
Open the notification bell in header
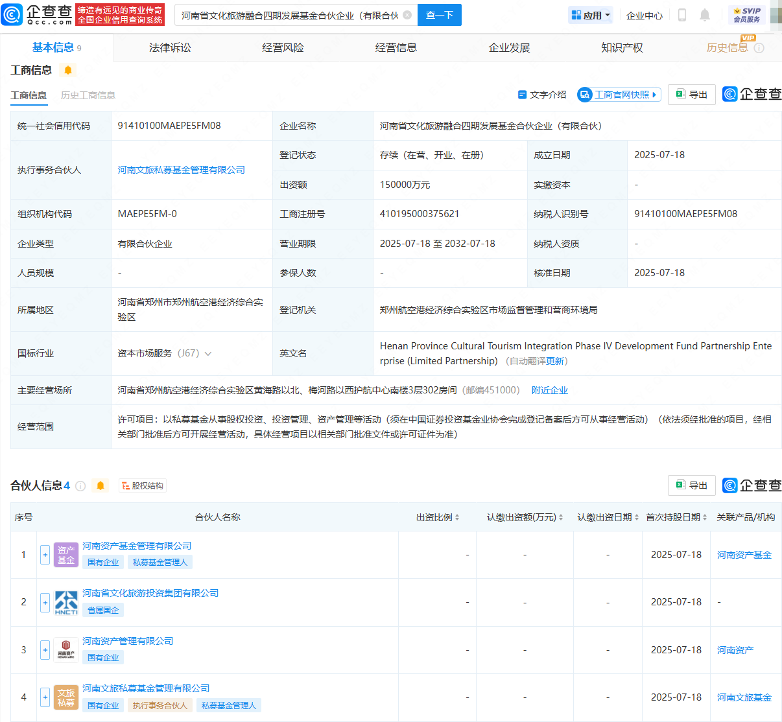pyautogui.click(x=705, y=15)
